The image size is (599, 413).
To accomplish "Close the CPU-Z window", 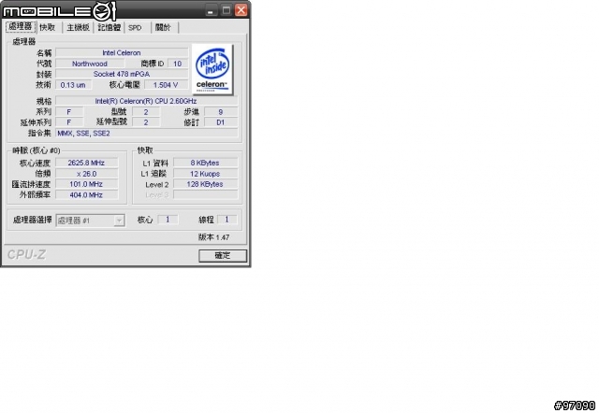I will [x=241, y=10].
